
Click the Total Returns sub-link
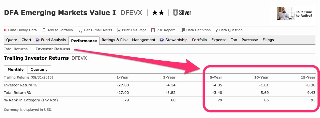16,49
